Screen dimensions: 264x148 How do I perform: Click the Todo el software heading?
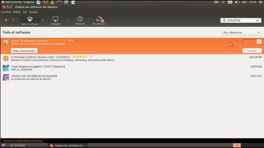(16, 32)
